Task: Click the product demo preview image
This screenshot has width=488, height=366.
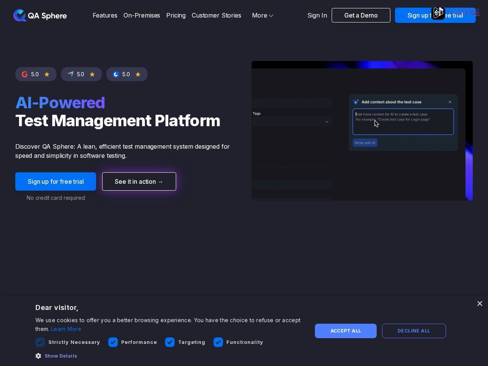Action: tap(362, 131)
